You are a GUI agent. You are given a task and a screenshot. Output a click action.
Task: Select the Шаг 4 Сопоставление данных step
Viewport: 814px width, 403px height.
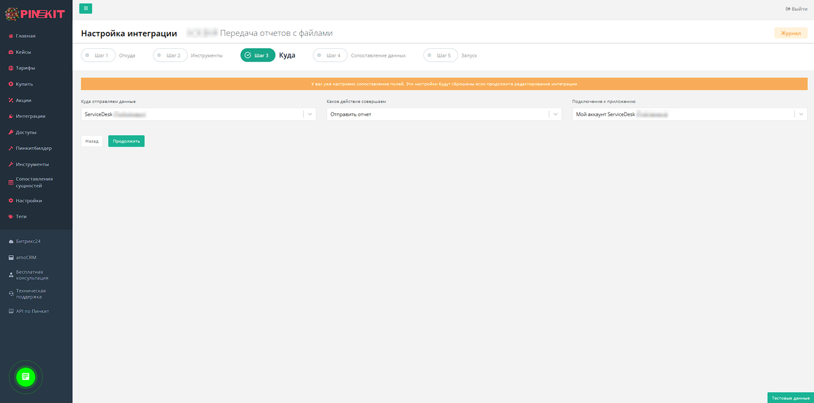tap(330, 56)
